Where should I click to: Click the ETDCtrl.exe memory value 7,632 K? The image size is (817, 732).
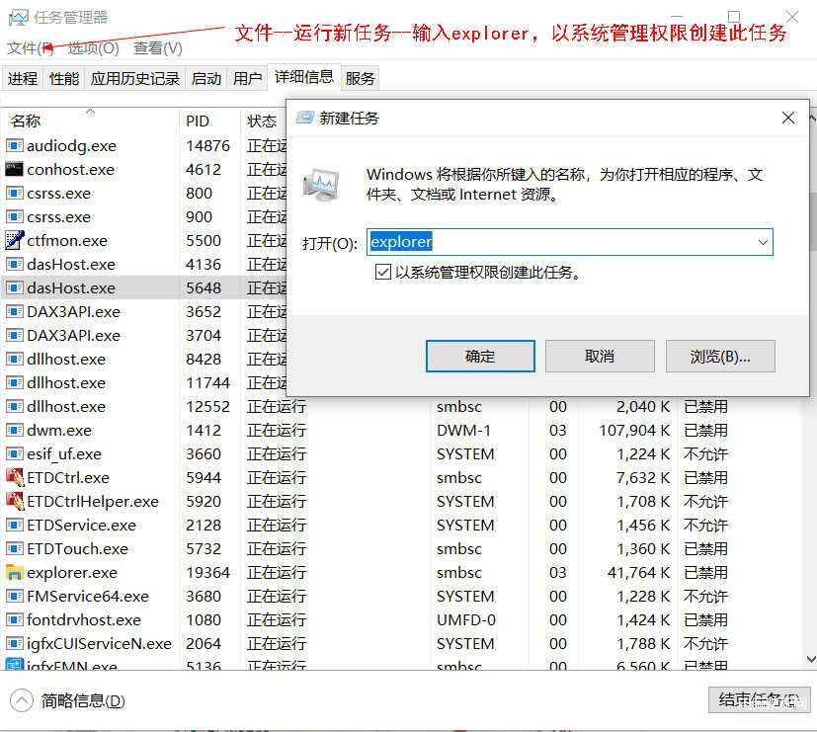tap(643, 477)
